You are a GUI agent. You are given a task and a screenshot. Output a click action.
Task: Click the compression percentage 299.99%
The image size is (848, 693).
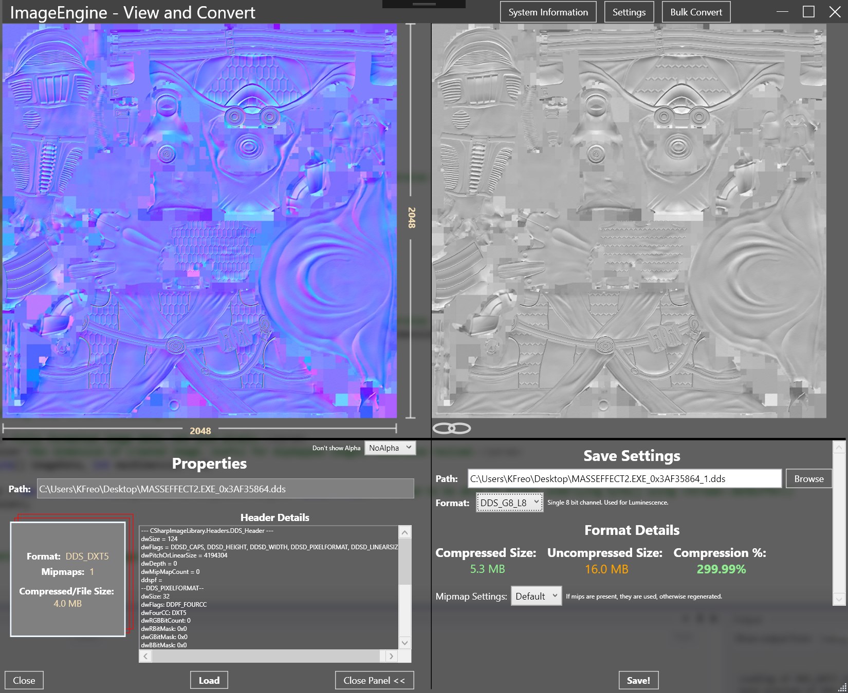[x=721, y=569]
